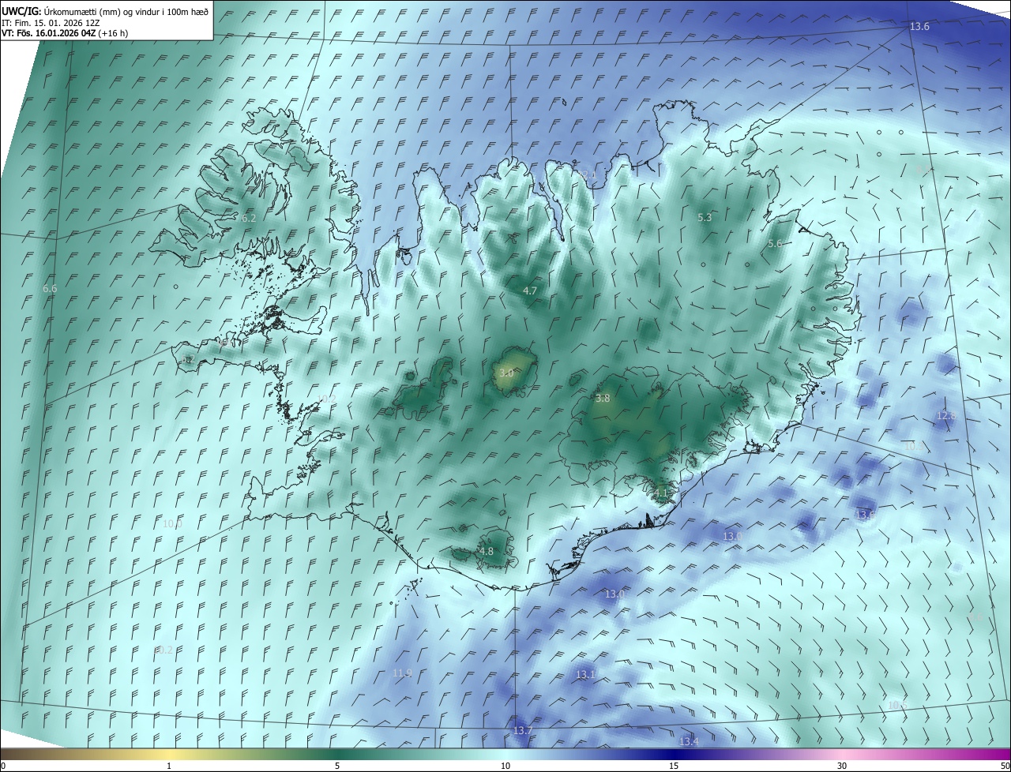Click the 50 tick on the color scale

[x=1005, y=766]
